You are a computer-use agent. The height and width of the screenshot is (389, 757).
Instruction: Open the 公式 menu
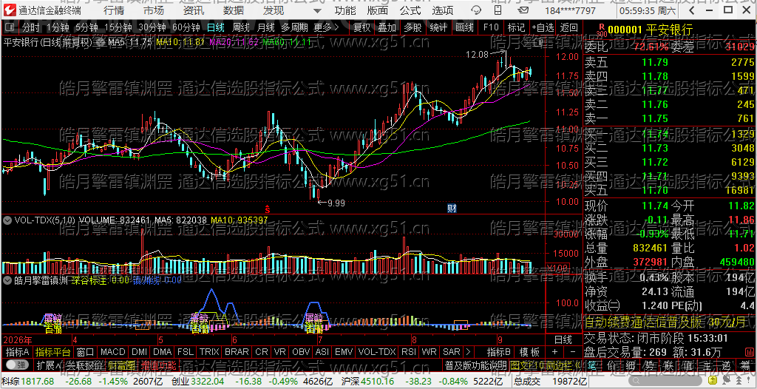pos(410,10)
